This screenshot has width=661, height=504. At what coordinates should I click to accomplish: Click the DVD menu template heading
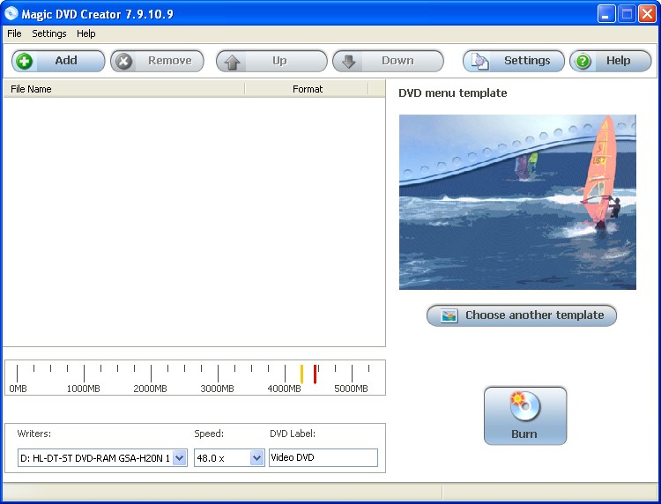[453, 93]
